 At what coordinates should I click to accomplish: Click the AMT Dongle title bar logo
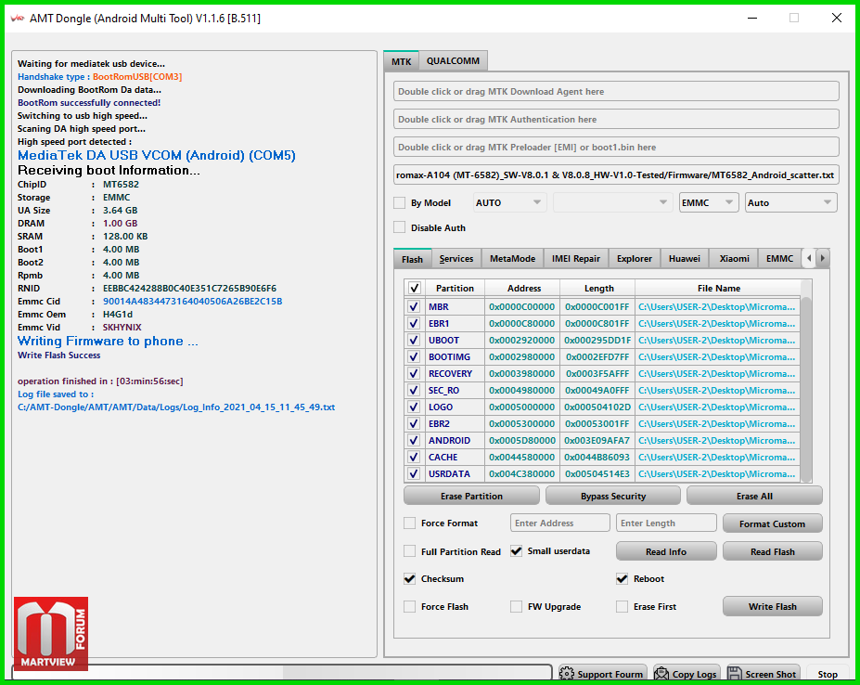click(x=16, y=18)
